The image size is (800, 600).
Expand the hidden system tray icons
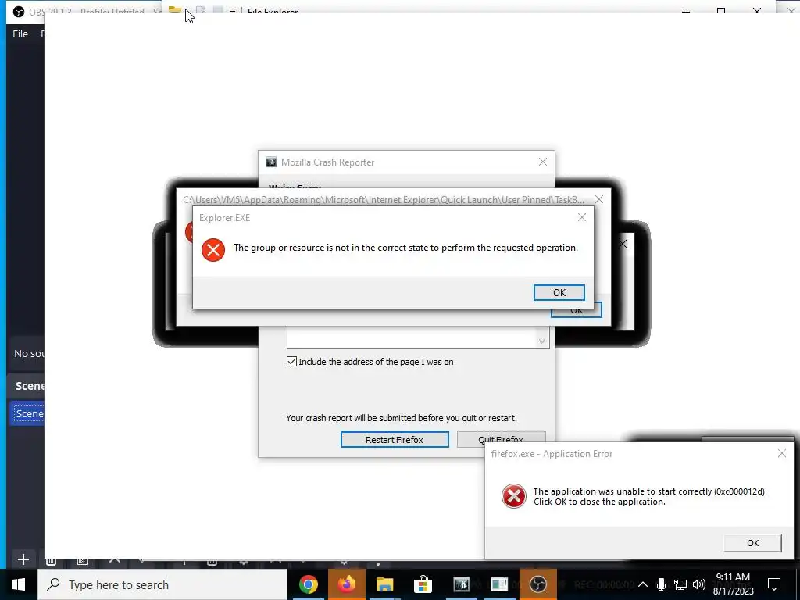tap(643, 584)
